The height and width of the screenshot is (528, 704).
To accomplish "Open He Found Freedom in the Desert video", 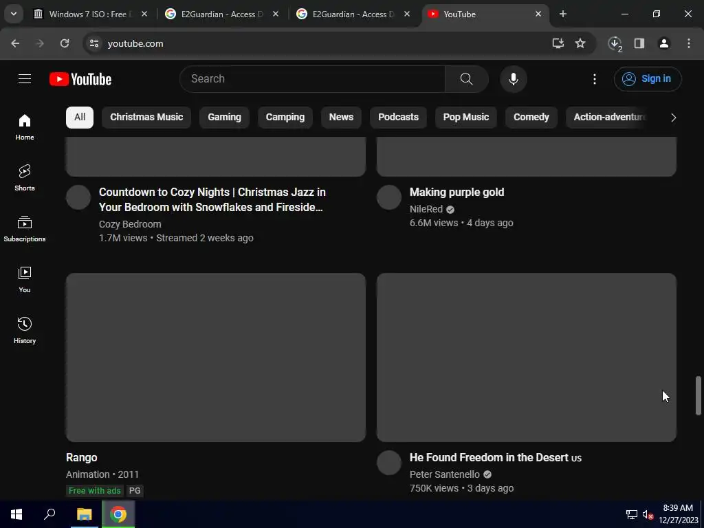I will pyautogui.click(x=495, y=457).
